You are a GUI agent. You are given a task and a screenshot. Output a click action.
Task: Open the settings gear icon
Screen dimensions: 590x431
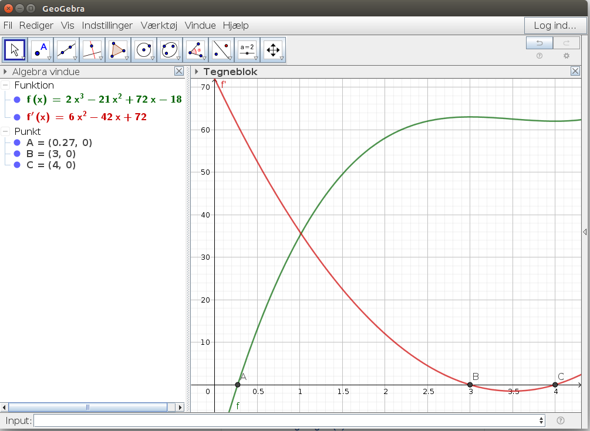tap(567, 56)
